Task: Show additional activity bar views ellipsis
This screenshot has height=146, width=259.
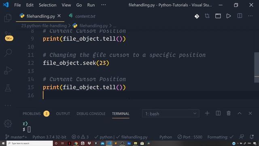Action: click(8, 105)
